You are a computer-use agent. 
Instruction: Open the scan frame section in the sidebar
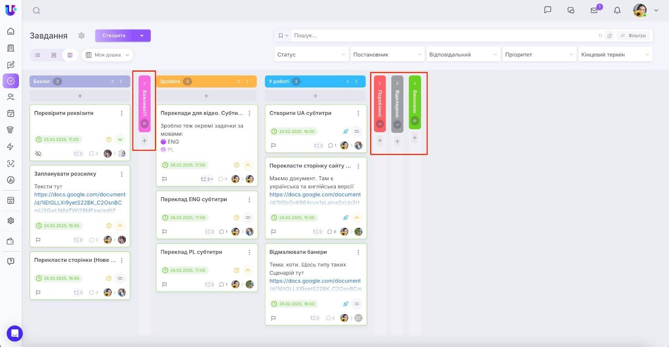point(11,163)
